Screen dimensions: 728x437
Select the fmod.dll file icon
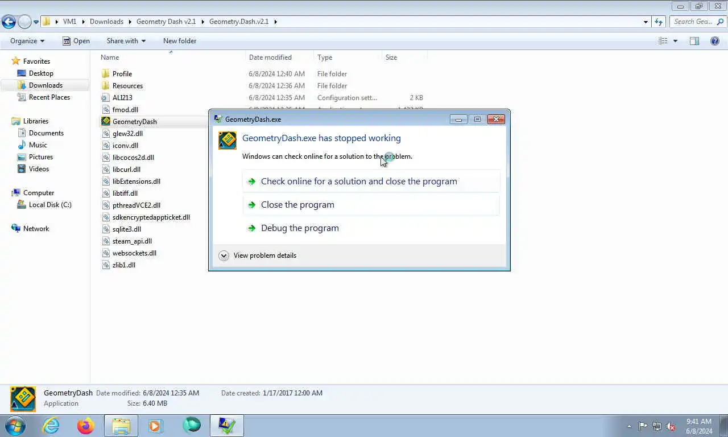tap(105, 109)
